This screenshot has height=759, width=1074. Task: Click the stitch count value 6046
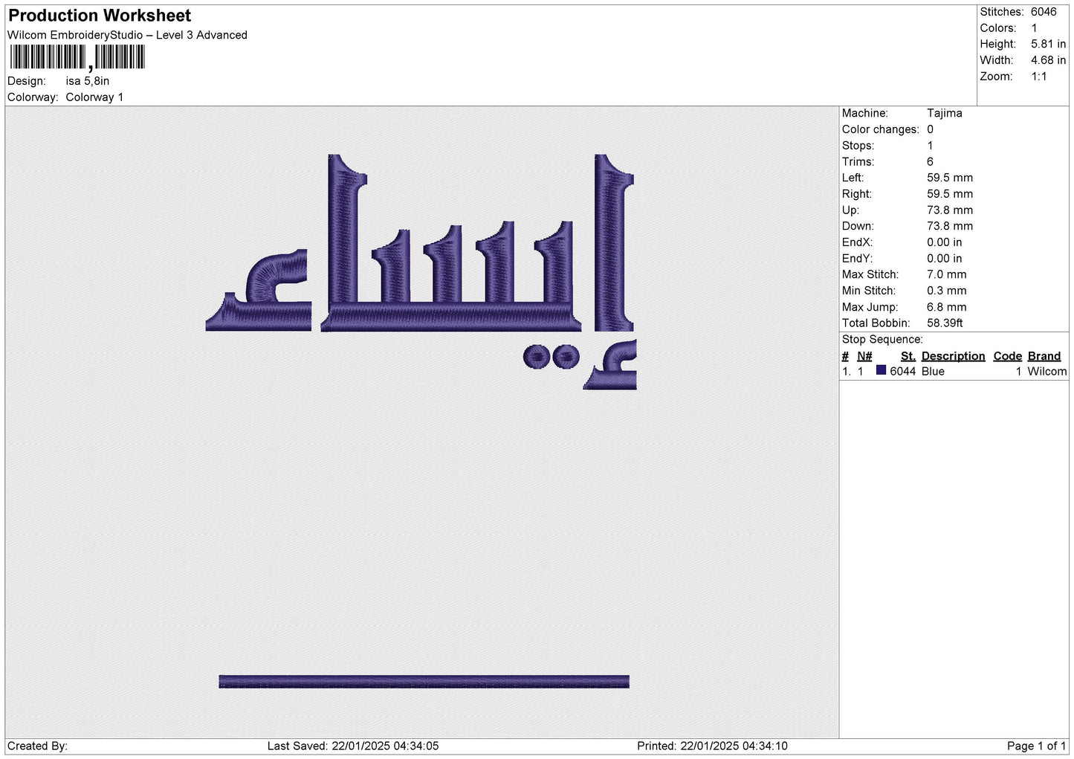click(1044, 12)
